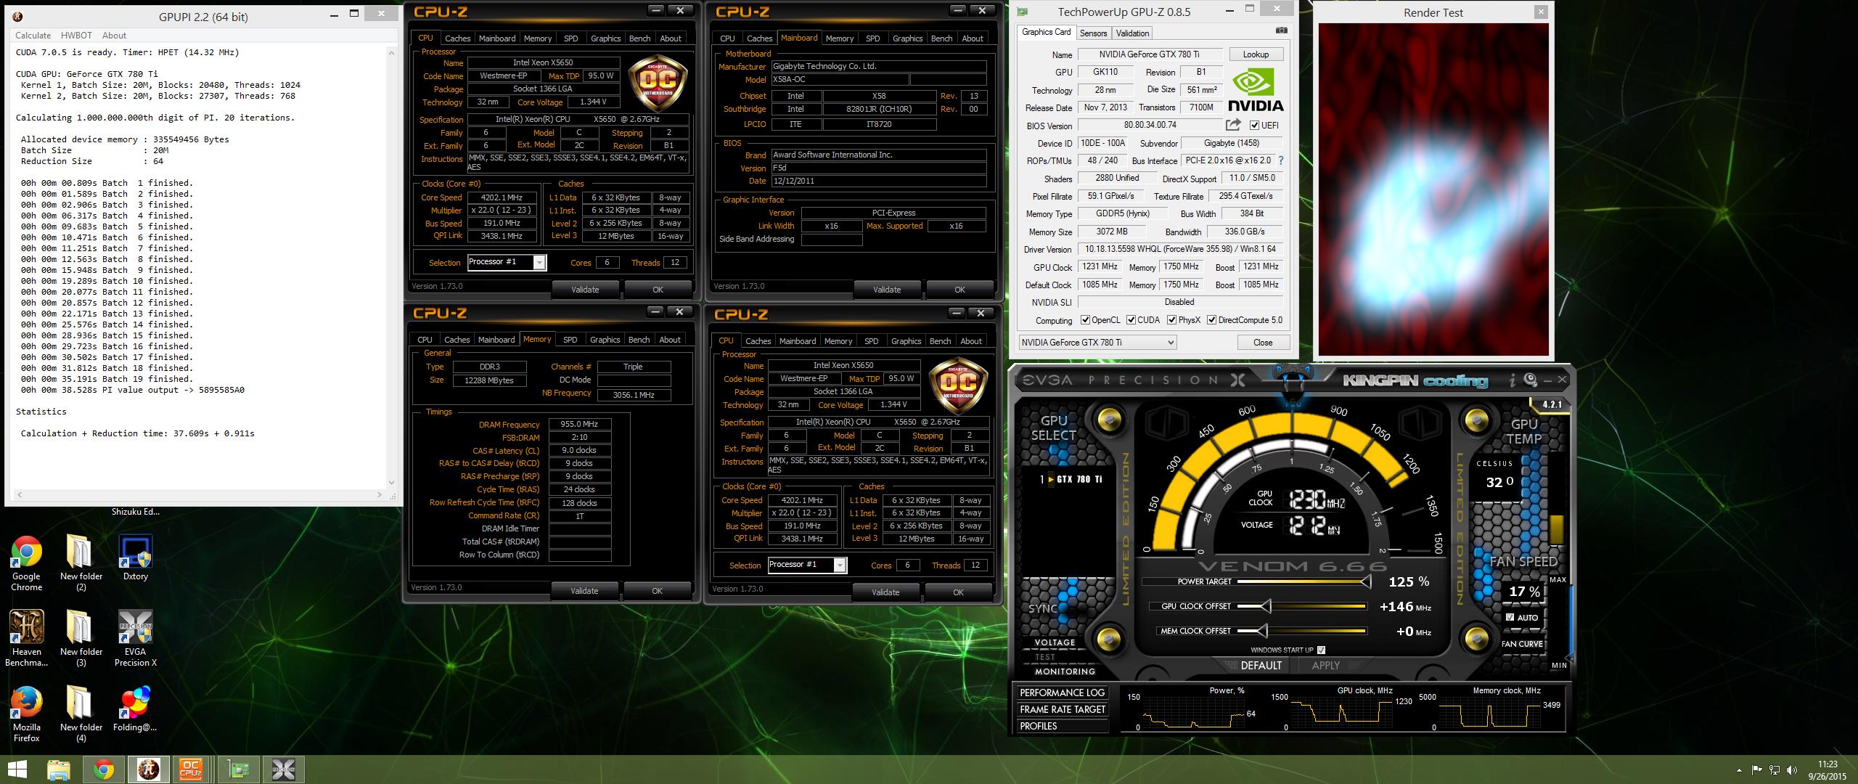Open GPU selection dropdown in GPU-Z
Screen dimensions: 1858x784
coord(1097,342)
